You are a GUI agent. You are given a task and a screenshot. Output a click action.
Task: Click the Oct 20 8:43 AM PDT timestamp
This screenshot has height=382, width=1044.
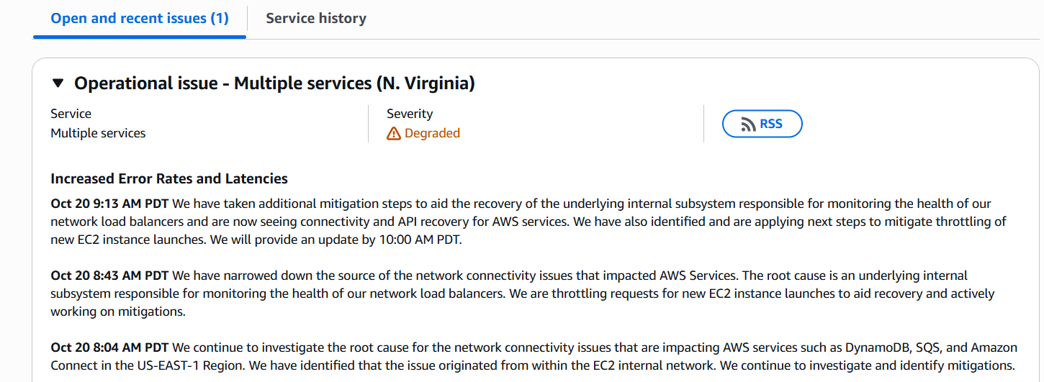tap(109, 276)
